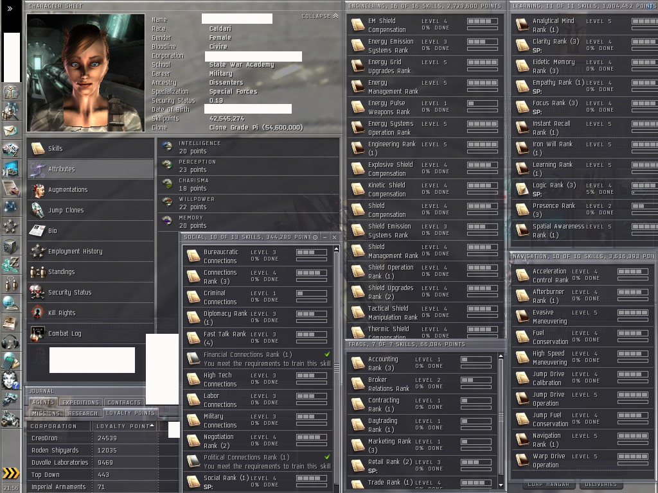This screenshot has height=493, width=658.
Task: Select the Attributes section
Action: pyautogui.click(x=91, y=169)
